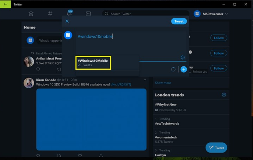Click MSPoweruser avatar in top bar
This screenshot has height=160, width=253.
[197, 14]
